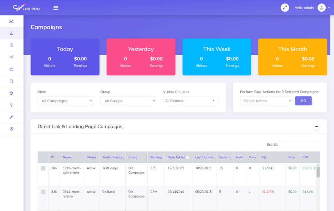
Task: Open the hamburger navigation menu
Action: pos(55,7)
